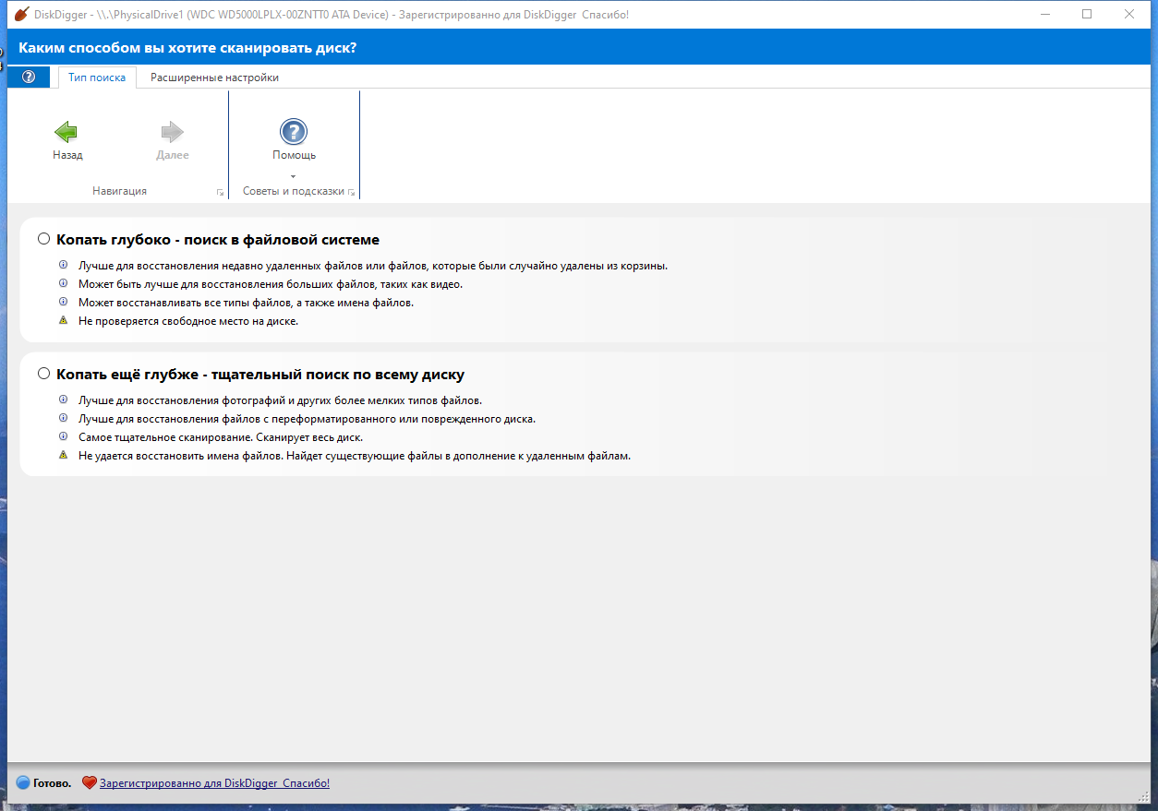
Task: Click info icon beside large video files tip
Action: tap(64, 283)
